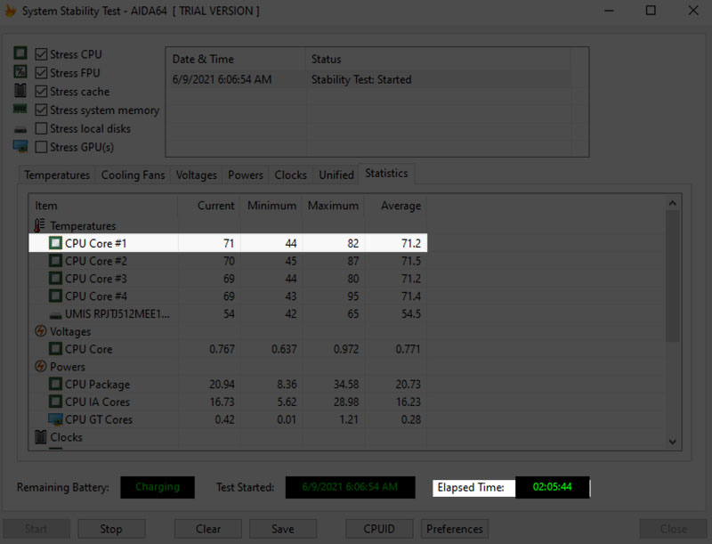Select the CPU Core #4 row label
This screenshot has width=712, height=544.
[96, 296]
